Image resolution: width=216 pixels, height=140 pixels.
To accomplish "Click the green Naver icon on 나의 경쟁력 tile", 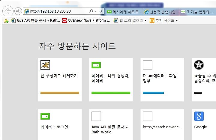I will [96, 65].
